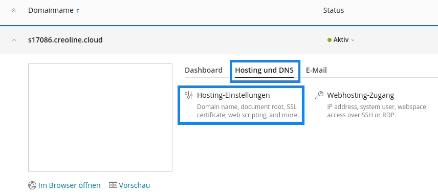
Task: Click the Webhosting-Zugang key icon
Action: [319, 95]
